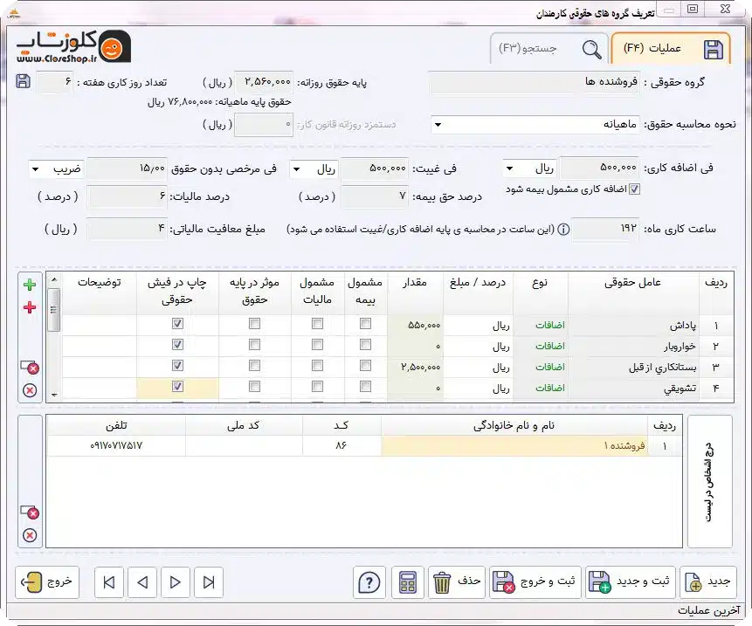Click the scroll-up arrow of salary factors table

click(x=54, y=280)
